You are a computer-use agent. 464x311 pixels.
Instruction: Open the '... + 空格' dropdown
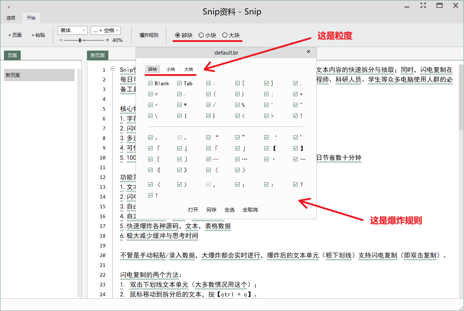pos(105,30)
